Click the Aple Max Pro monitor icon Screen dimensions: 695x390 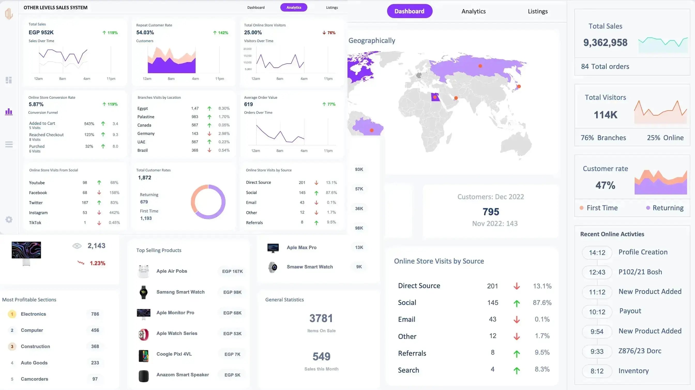click(x=273, y=247)
